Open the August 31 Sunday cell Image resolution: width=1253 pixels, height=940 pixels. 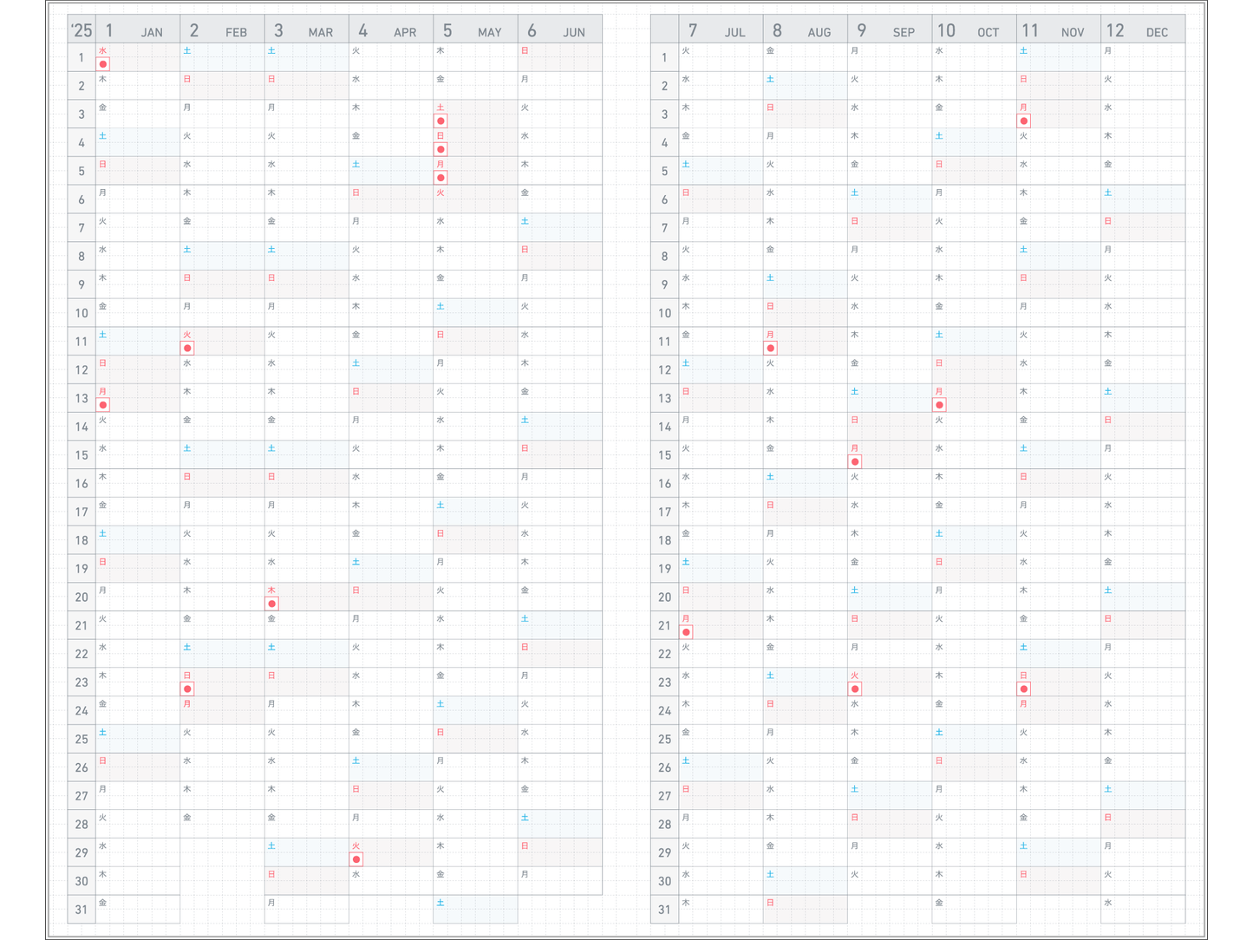[x=806, y=909]
